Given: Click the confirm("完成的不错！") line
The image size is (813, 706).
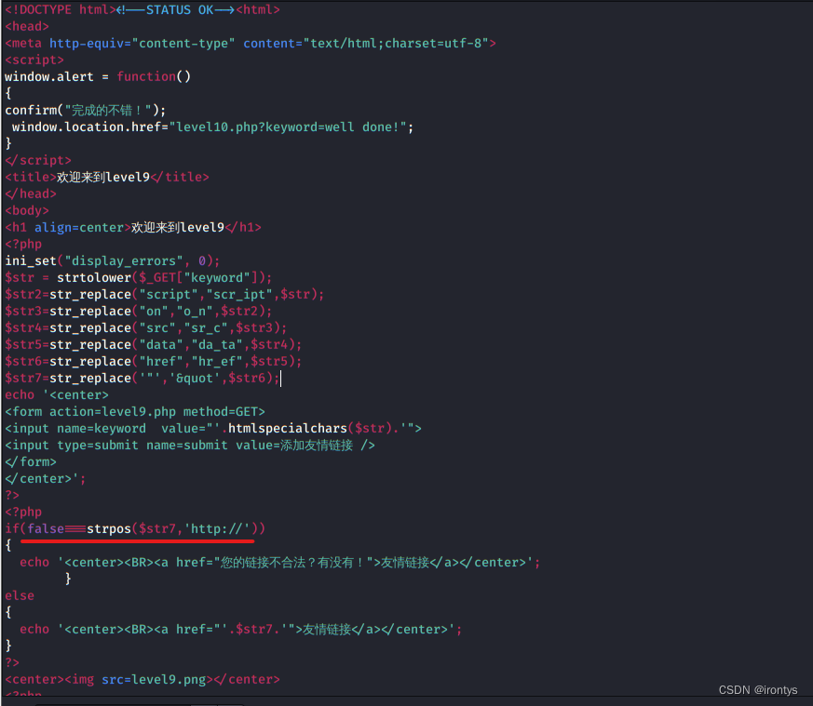Looking at the screenshot, I should click(86, 110).
